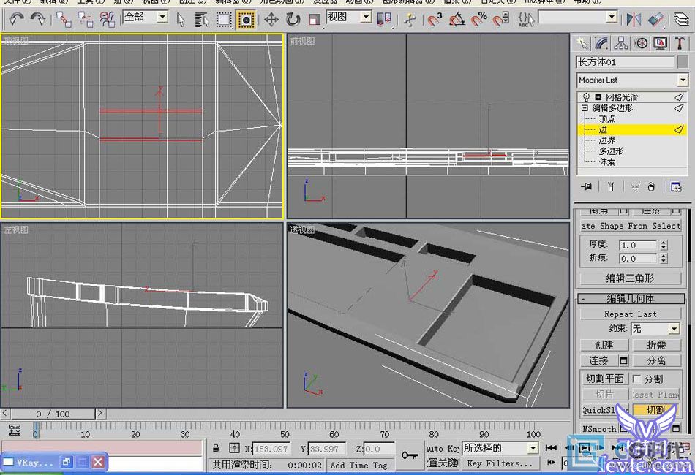Screen dimensions: 695x475
Task: Select the 顶点 sub-object level
Action: [606, 118]
